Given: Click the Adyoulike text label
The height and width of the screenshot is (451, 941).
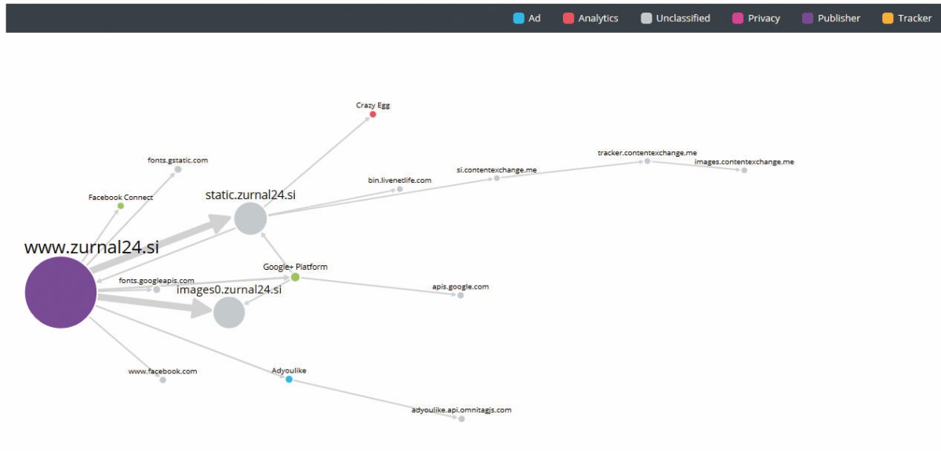Looking at the screenshot, I should [289, 369].
